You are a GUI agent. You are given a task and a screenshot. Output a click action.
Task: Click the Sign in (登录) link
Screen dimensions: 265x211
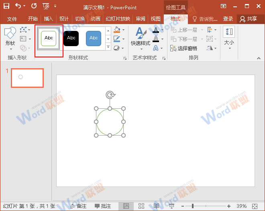point(228,19)
